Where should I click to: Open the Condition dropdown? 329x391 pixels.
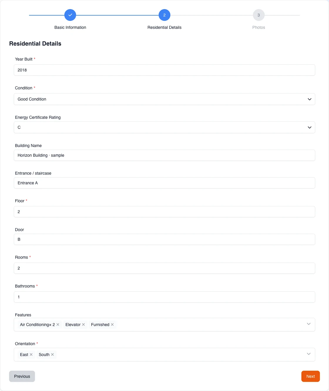click(x=164, y=99)
